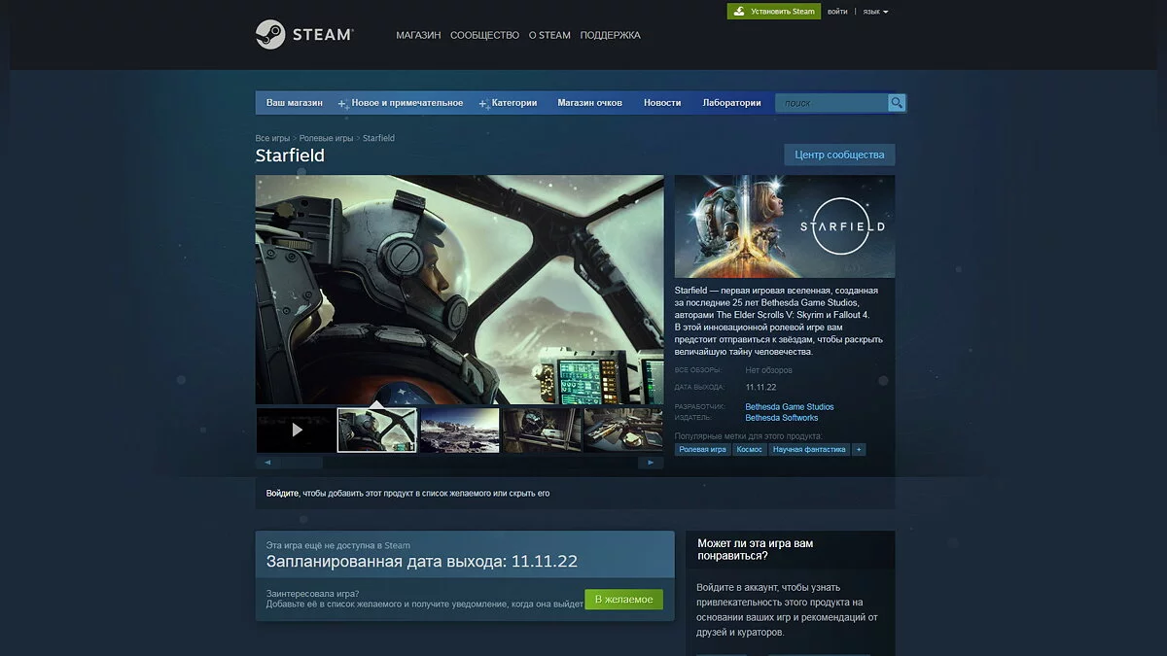Open ПОДДЕРЖКА in top navigation
This screenshot has width=1167, height=656.
coord(610,35)
